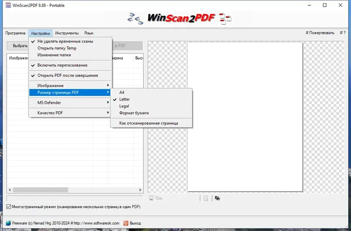This screenshot has height=231, width=351.
Task: Expand the Изображение submenu
Action: [70, 86]
